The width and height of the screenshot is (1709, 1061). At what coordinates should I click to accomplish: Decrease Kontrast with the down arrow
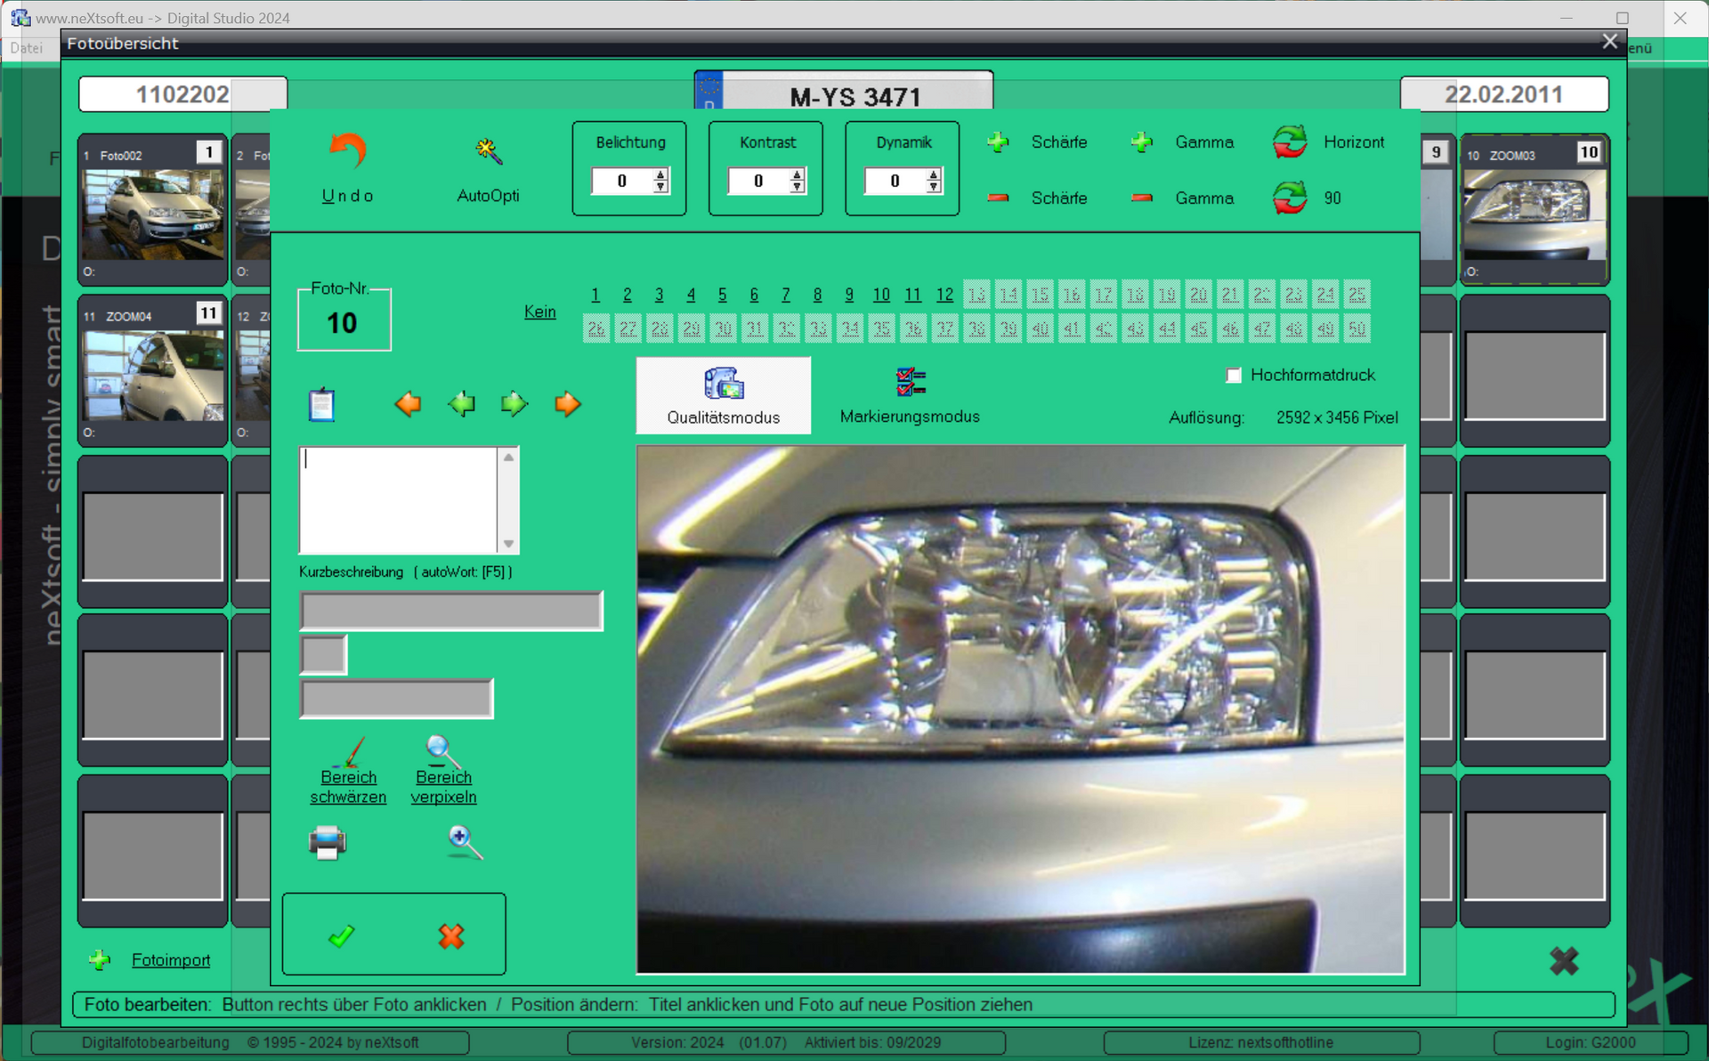798,187
